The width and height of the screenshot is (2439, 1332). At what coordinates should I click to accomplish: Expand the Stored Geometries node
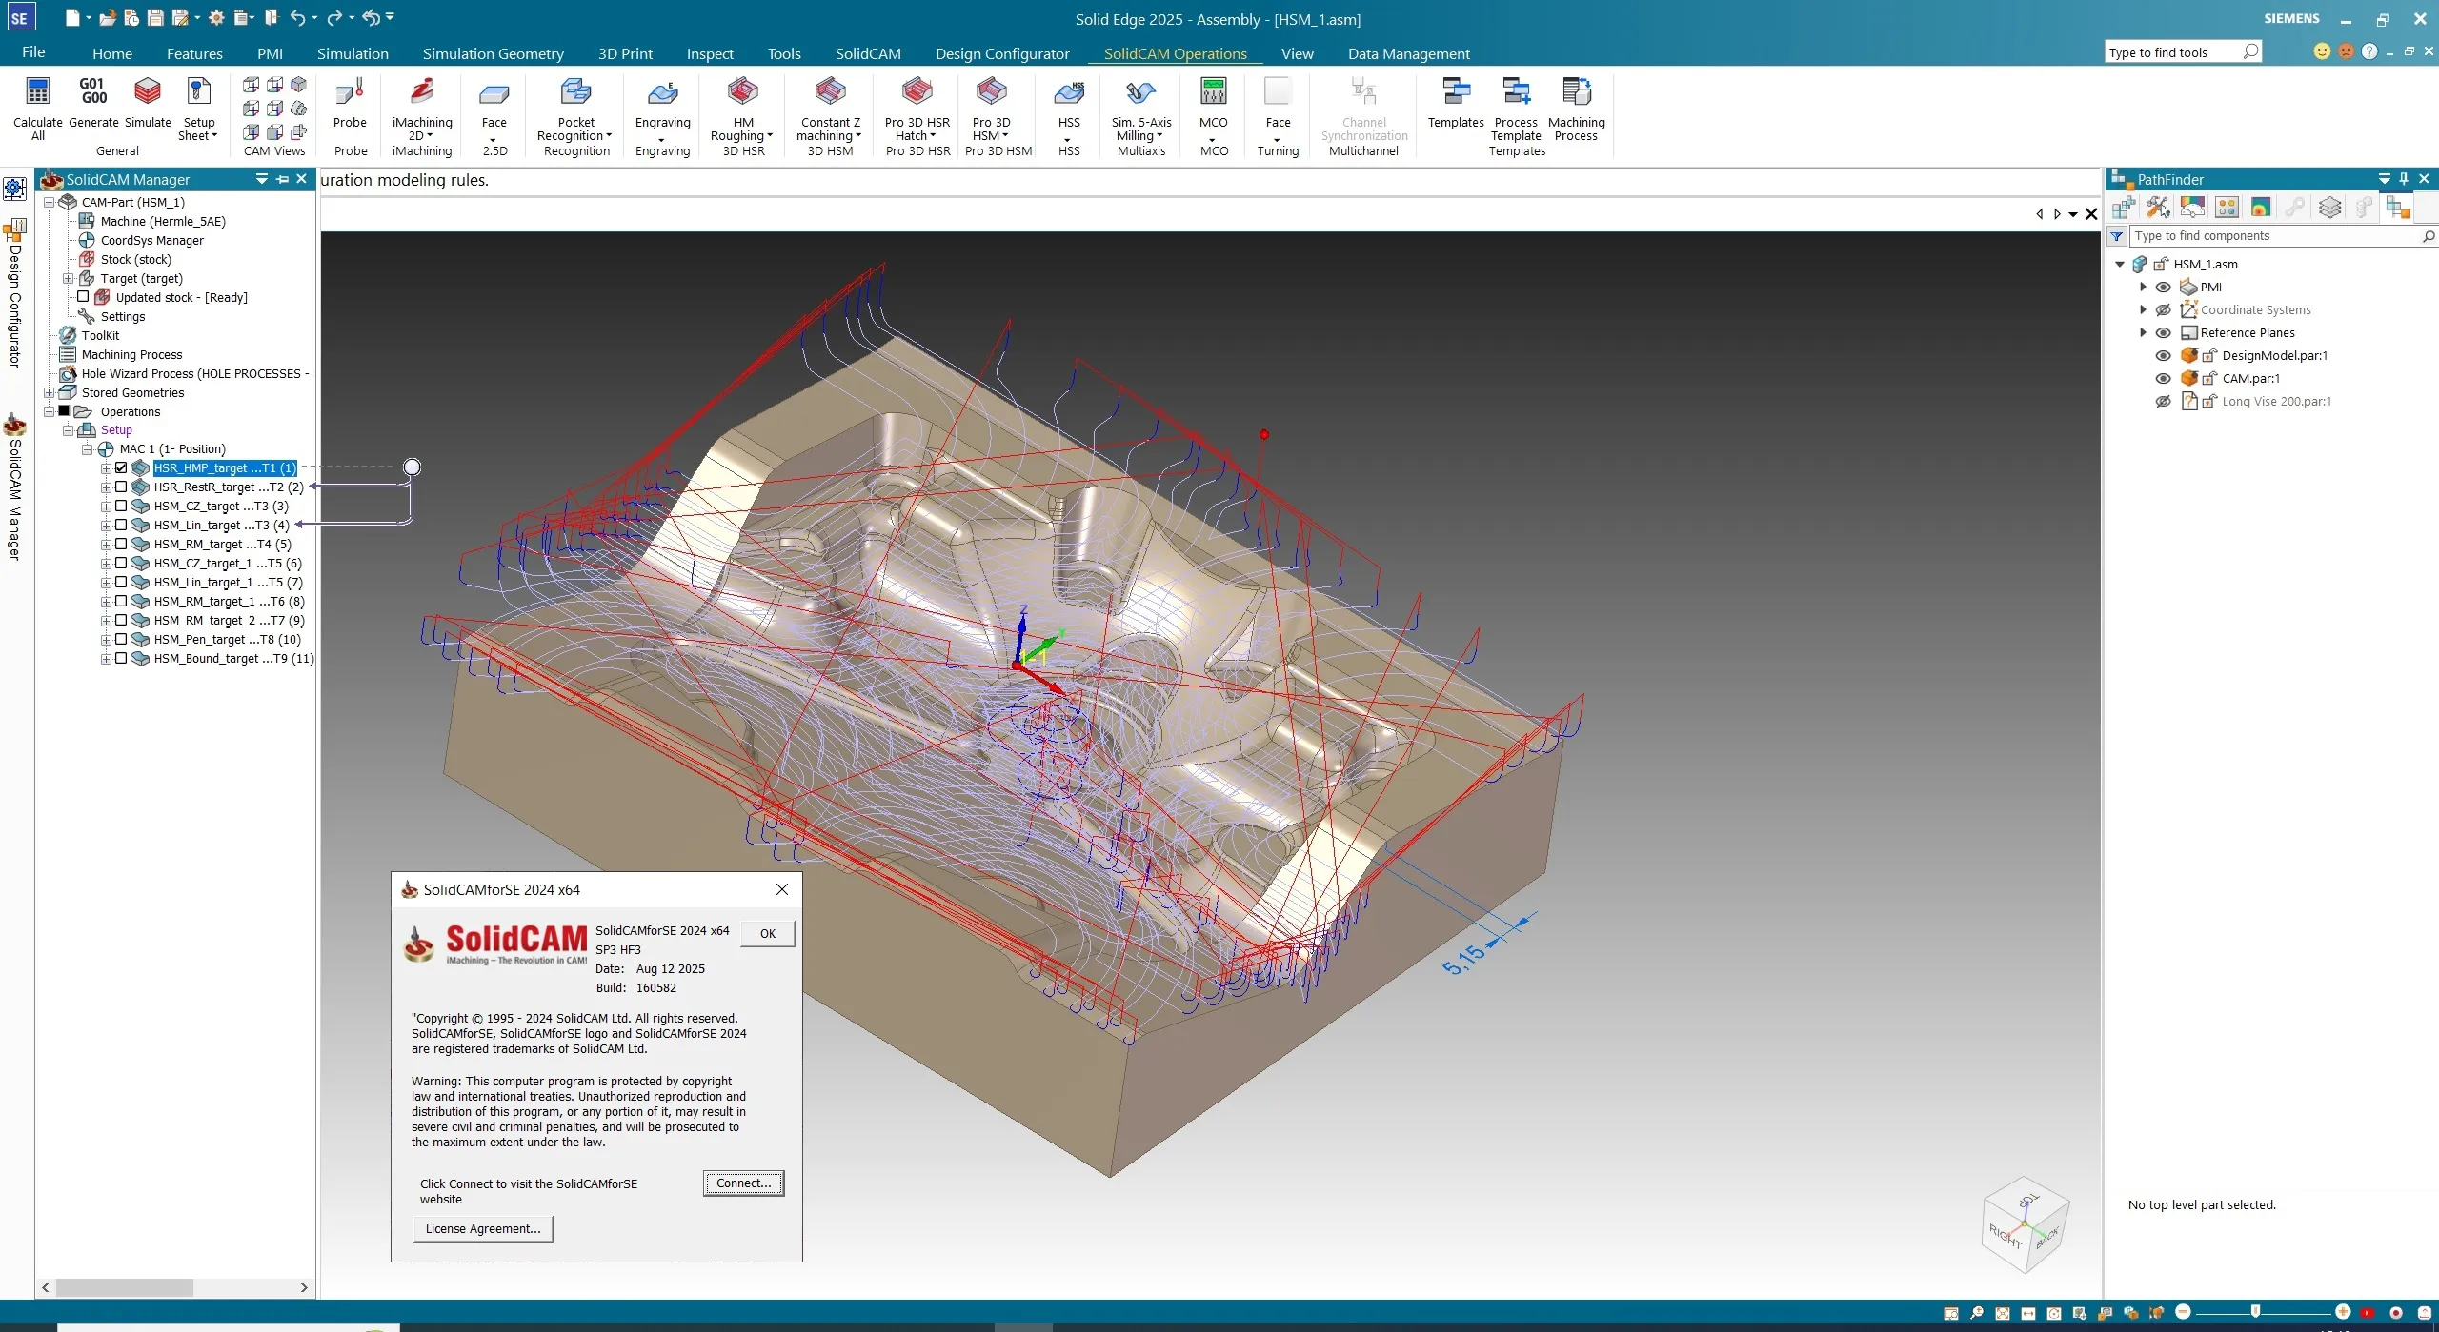click(50, 392)
